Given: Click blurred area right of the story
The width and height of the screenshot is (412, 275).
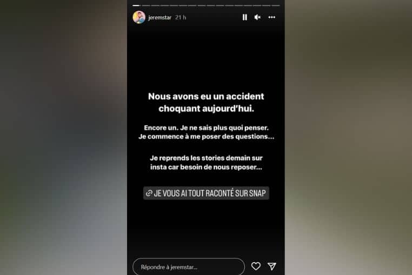Looking at the screenshot, I should click(348, 137).
